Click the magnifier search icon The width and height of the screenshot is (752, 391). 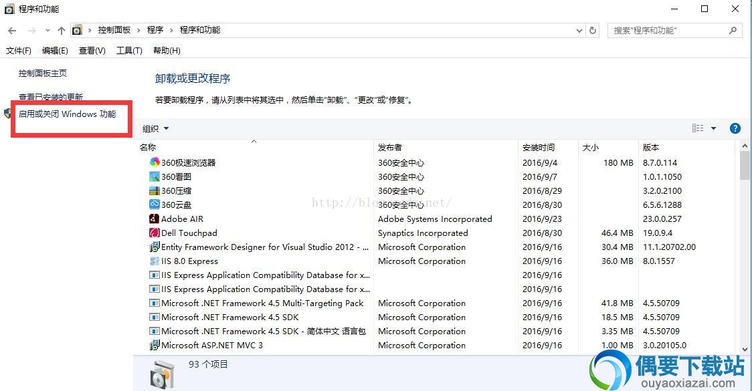click(733, 30)
